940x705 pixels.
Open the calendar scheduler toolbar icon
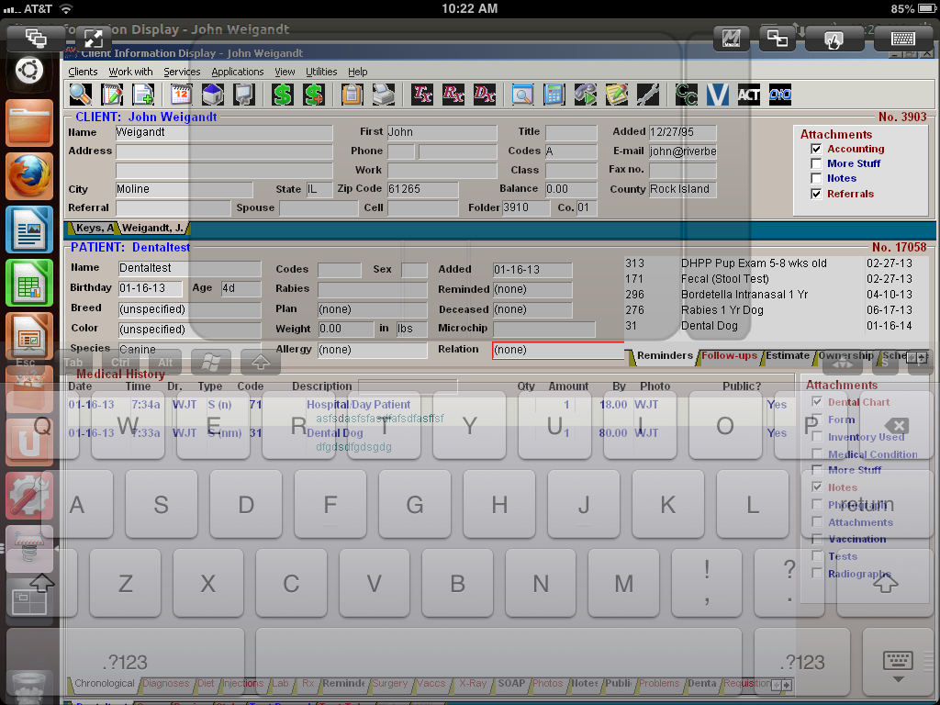tap(181, 95)
